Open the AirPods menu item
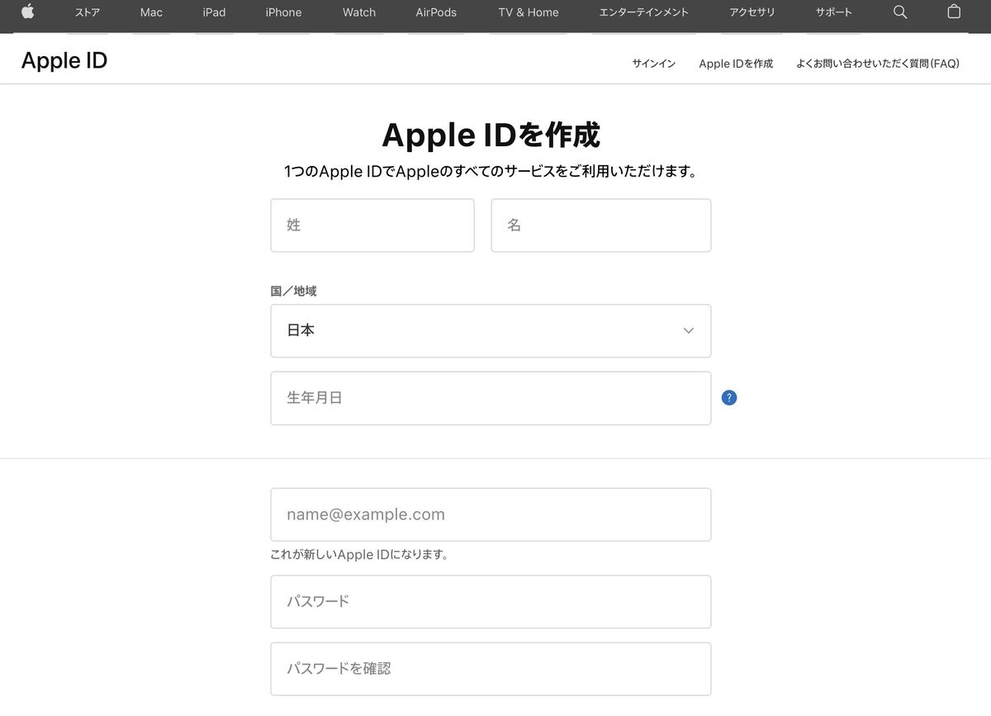This screenshot has height=716, width=991. (x=436, y=12)
